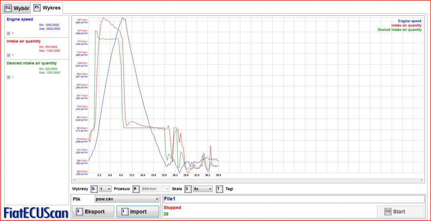The image size is (431, 221).
Task: Click the green 39 counter value
Action: coord(165,214)
